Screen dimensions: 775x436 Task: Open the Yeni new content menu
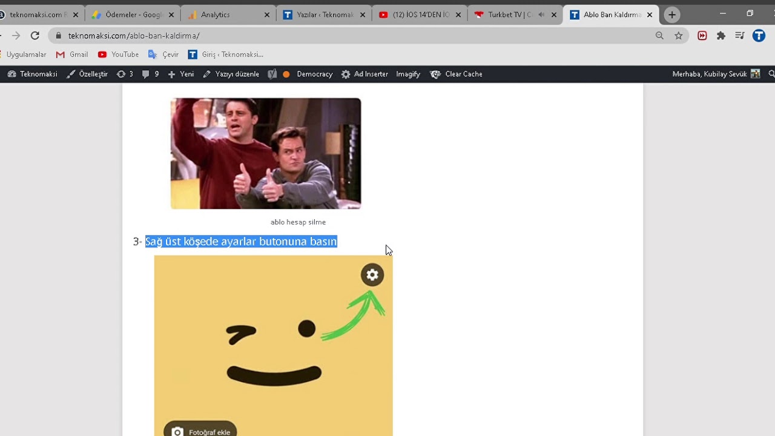(181, 74)
